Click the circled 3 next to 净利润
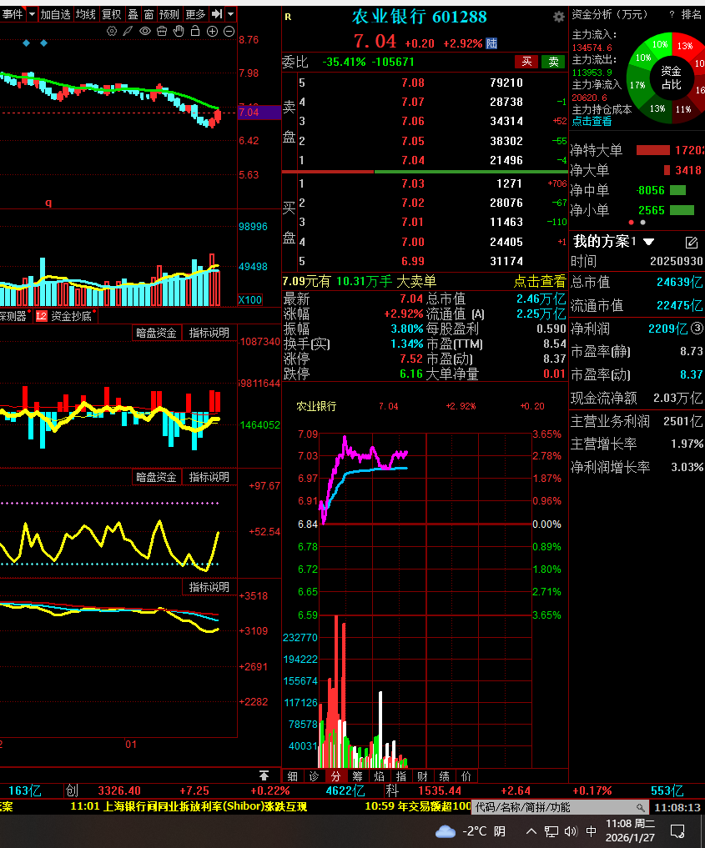 click(697, 328)
